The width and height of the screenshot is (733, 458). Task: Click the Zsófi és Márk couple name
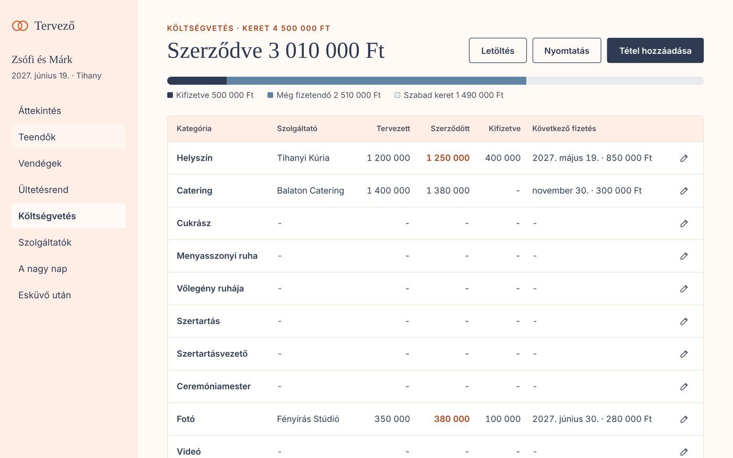[x=42, y=60]
